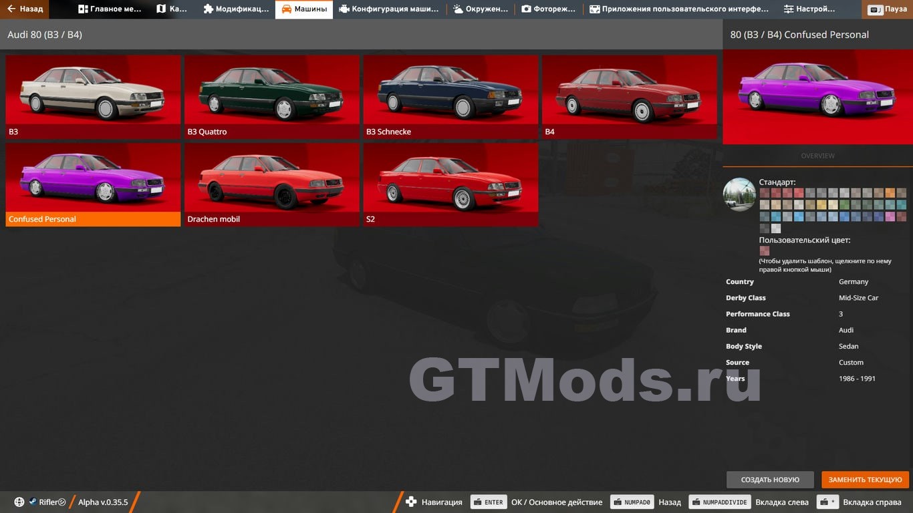Click the Sedan body style value

(x=849, y=346)
